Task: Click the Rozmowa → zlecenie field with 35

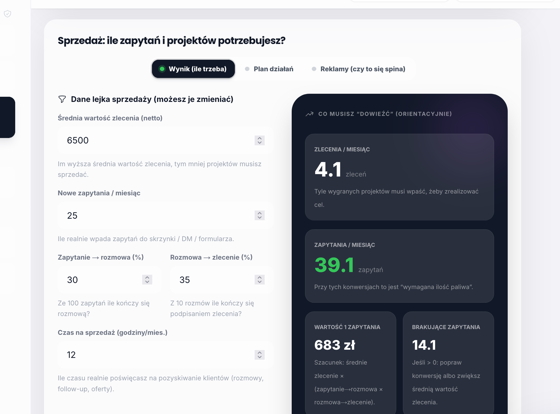Action: pos(222,280)
